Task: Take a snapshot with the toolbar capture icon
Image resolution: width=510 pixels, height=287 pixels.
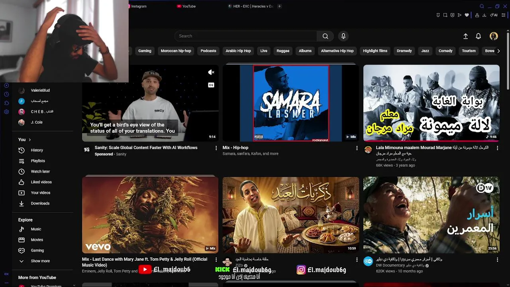Action: [x=445, y=15]
